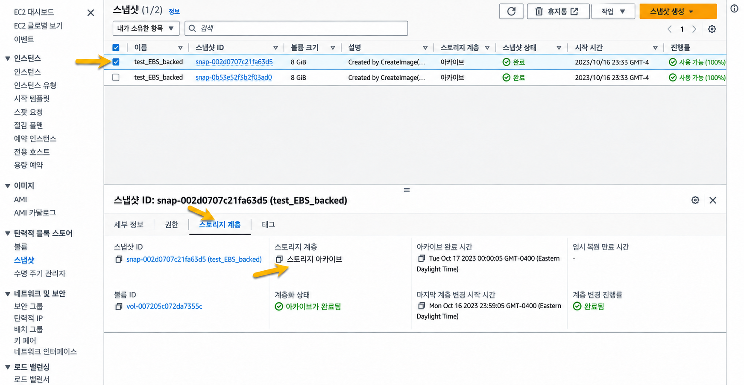Copy the volume ID vol-007205c072da7355c
The image size is (744, 385).
click(119, 307)
